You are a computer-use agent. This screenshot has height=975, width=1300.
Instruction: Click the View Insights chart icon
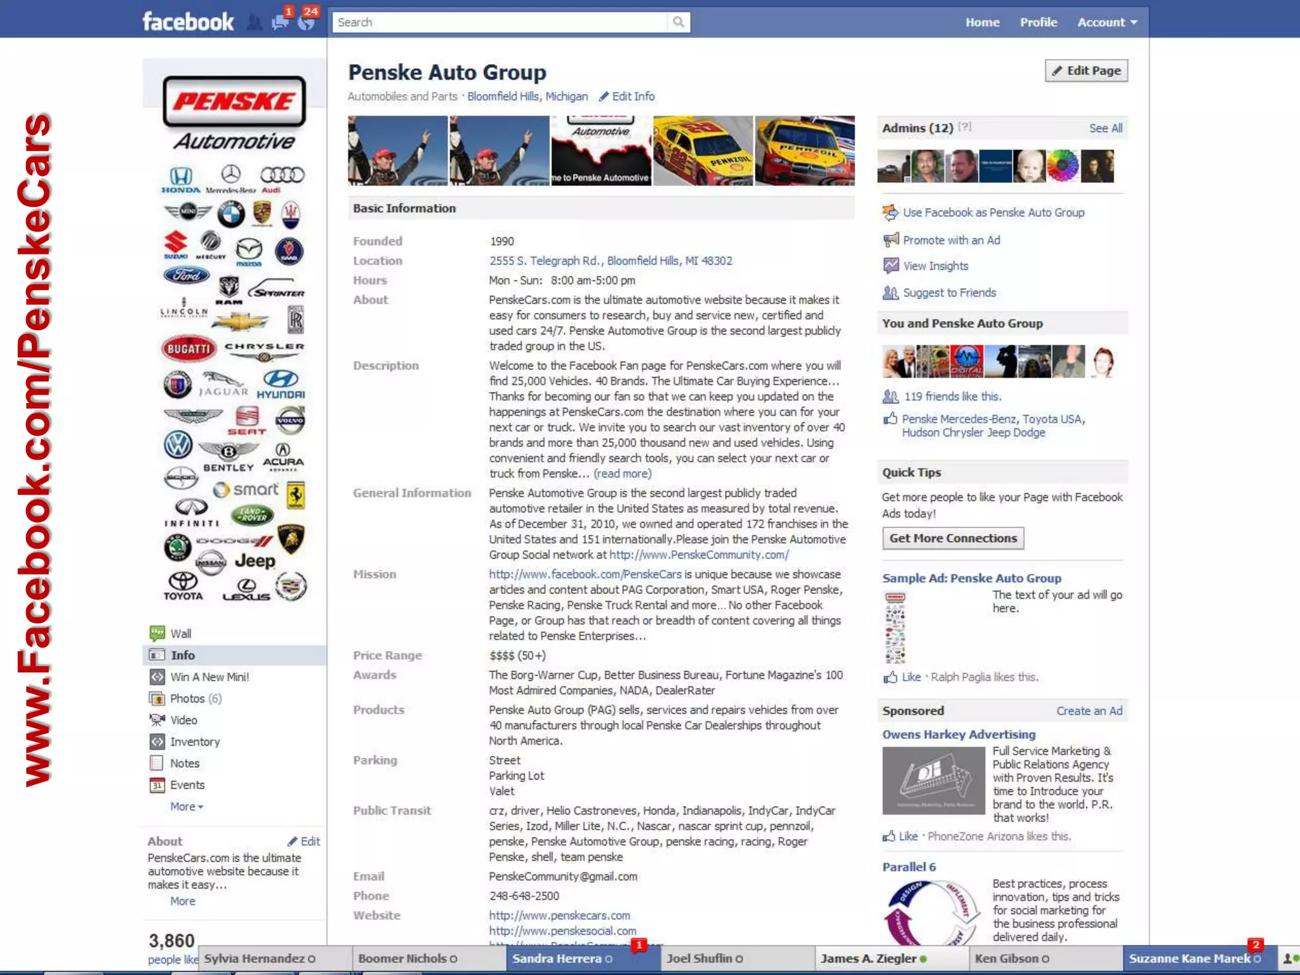pyautogui.click(x=891, y=266)
